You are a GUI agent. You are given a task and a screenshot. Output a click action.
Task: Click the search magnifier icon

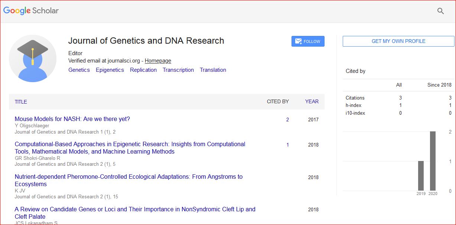[440, 11]
